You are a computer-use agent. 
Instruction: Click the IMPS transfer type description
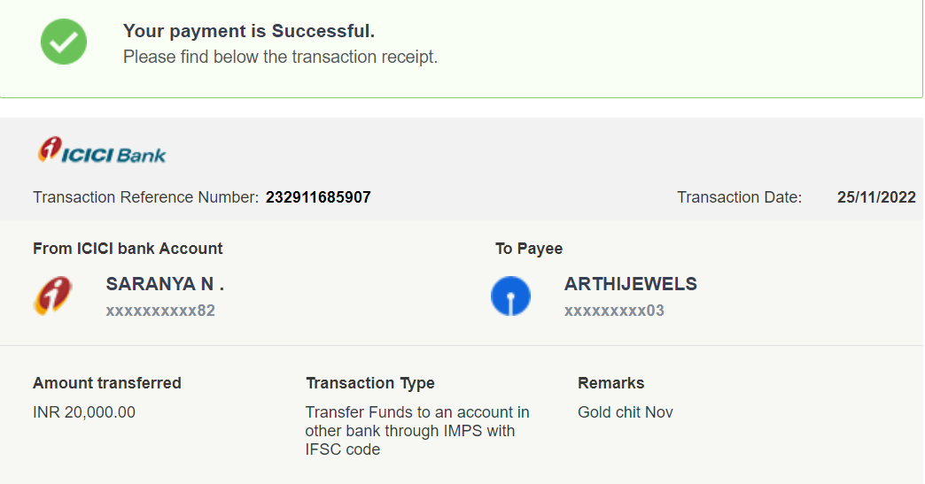[x=417, y=431]
